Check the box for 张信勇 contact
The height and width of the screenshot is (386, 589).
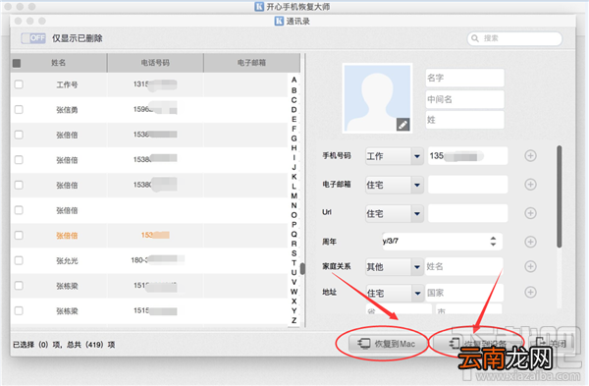click(19, 109)
